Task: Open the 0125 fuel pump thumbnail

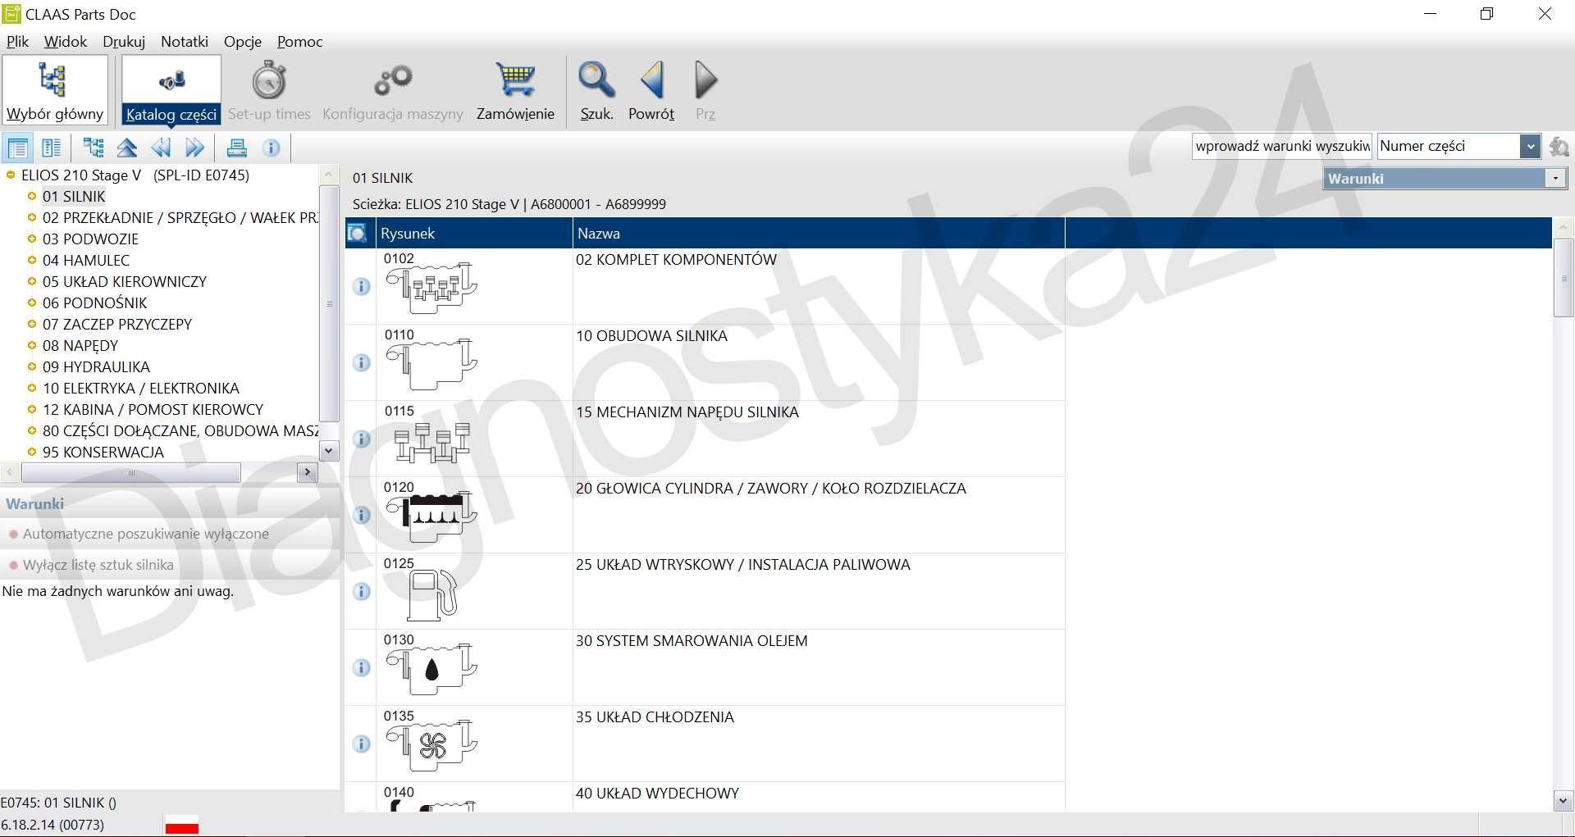Action: click(x=432, y=594)
